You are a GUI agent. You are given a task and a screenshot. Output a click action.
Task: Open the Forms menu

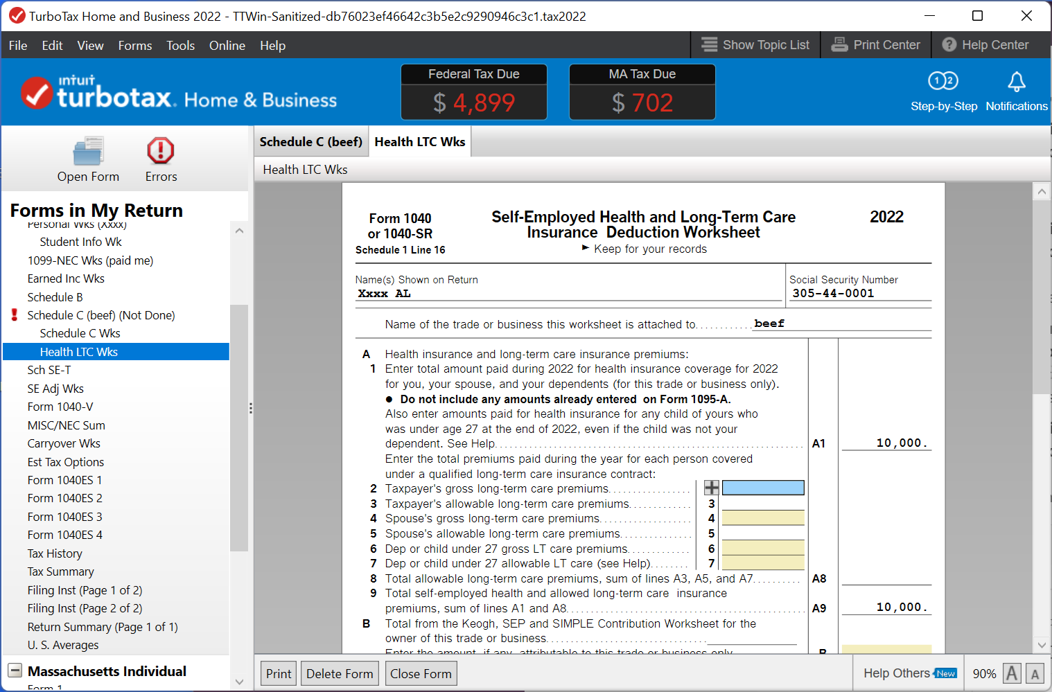click(x=135, y=46)
